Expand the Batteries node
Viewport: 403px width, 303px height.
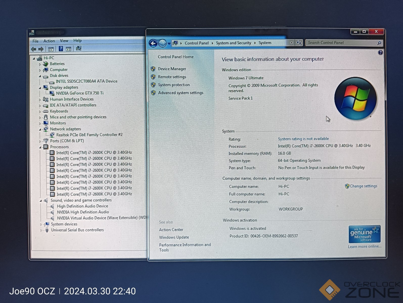[40, 64]
